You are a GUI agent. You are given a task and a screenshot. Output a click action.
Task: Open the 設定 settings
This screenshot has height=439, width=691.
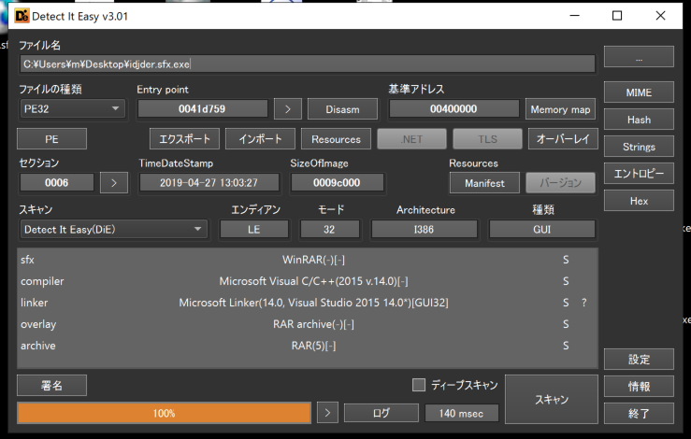pos(639,360)
